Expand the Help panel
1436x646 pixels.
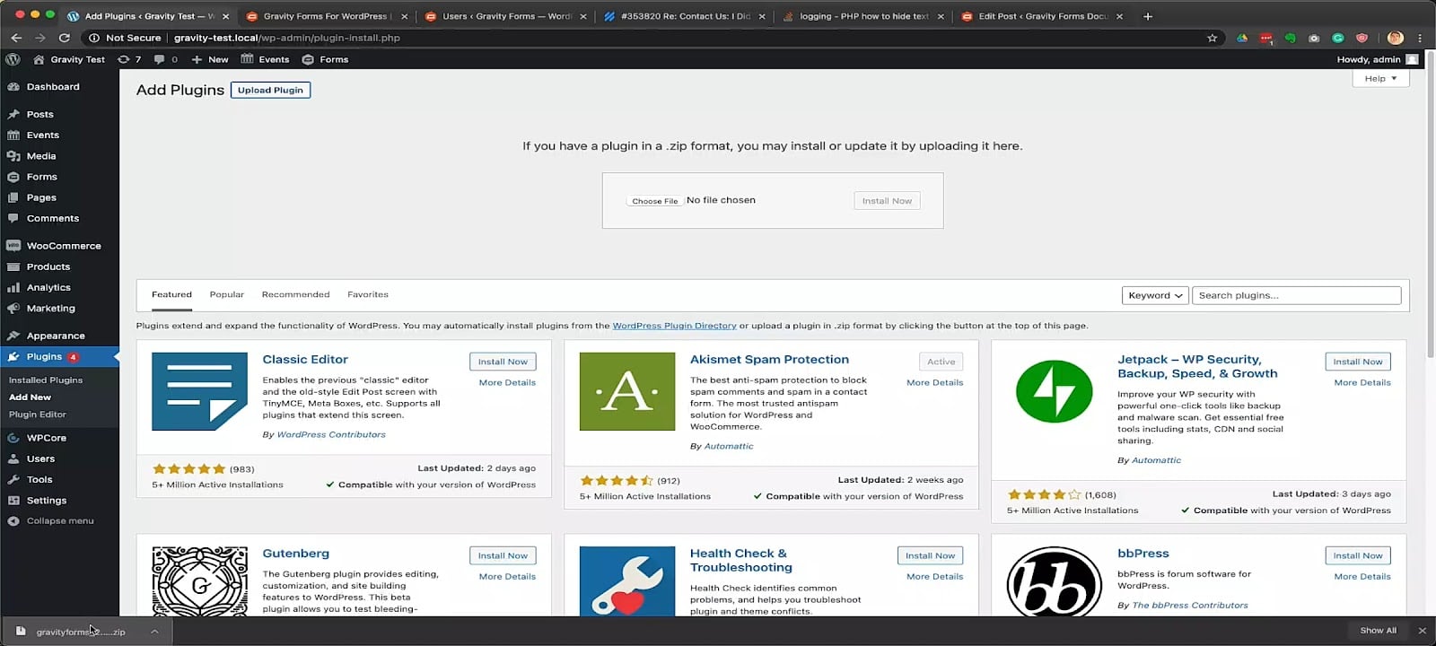(x=1380, y=79)
